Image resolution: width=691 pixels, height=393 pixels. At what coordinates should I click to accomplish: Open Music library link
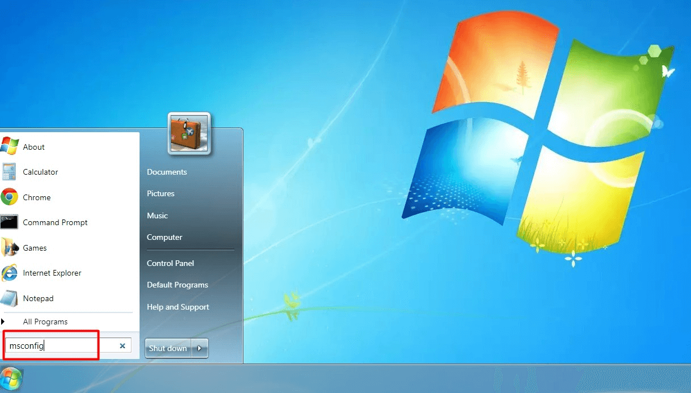click(157, 215)
